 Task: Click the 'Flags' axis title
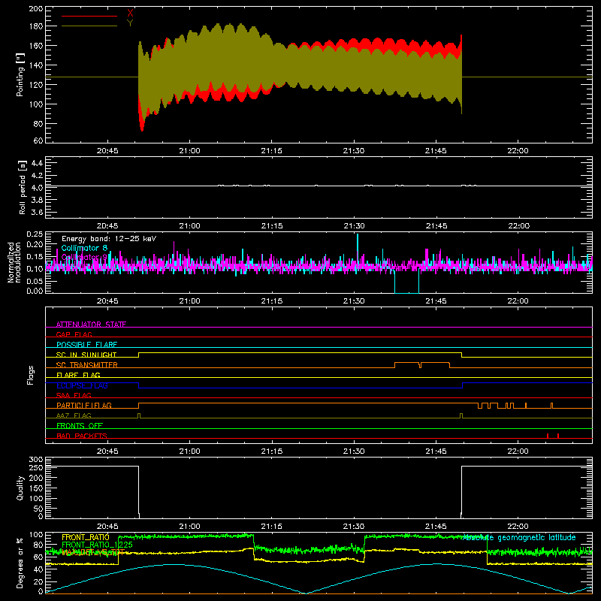31,375
